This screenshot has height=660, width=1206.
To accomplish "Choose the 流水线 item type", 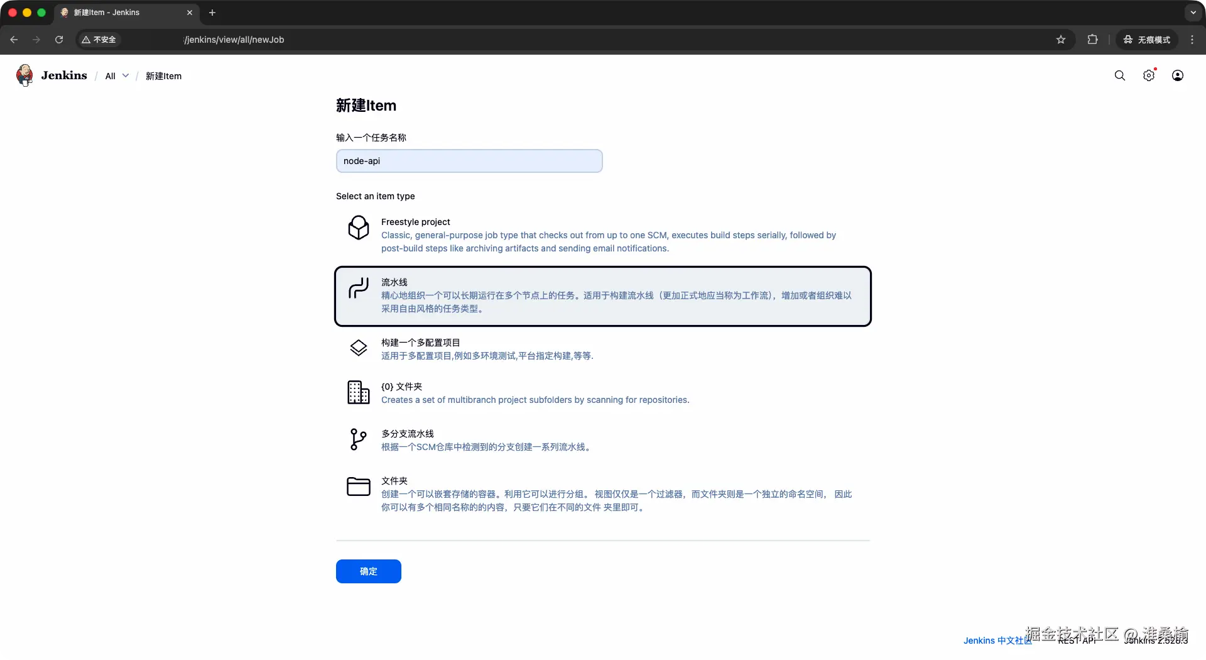I will [603, 296].
